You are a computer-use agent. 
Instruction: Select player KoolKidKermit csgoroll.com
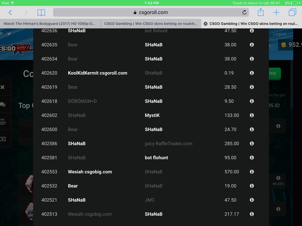click(98, 73)
